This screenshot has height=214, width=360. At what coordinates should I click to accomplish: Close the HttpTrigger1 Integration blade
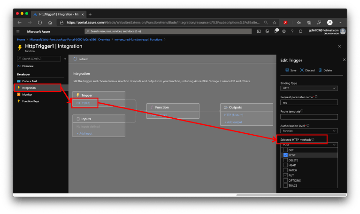(x=339, y=46)
